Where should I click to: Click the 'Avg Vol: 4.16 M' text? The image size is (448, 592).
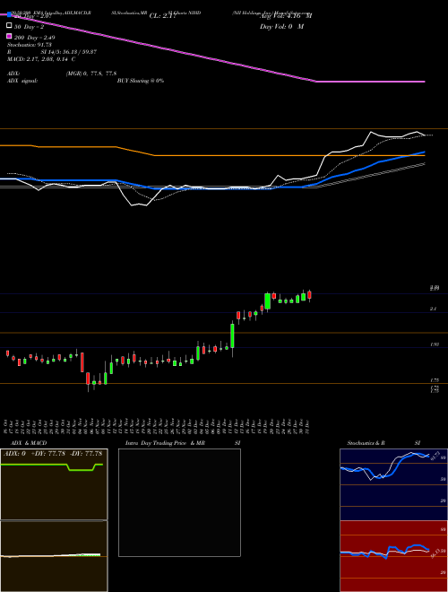[286, 16]
